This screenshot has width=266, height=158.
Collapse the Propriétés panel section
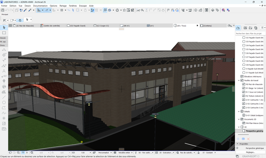click(x=238, y=144)
